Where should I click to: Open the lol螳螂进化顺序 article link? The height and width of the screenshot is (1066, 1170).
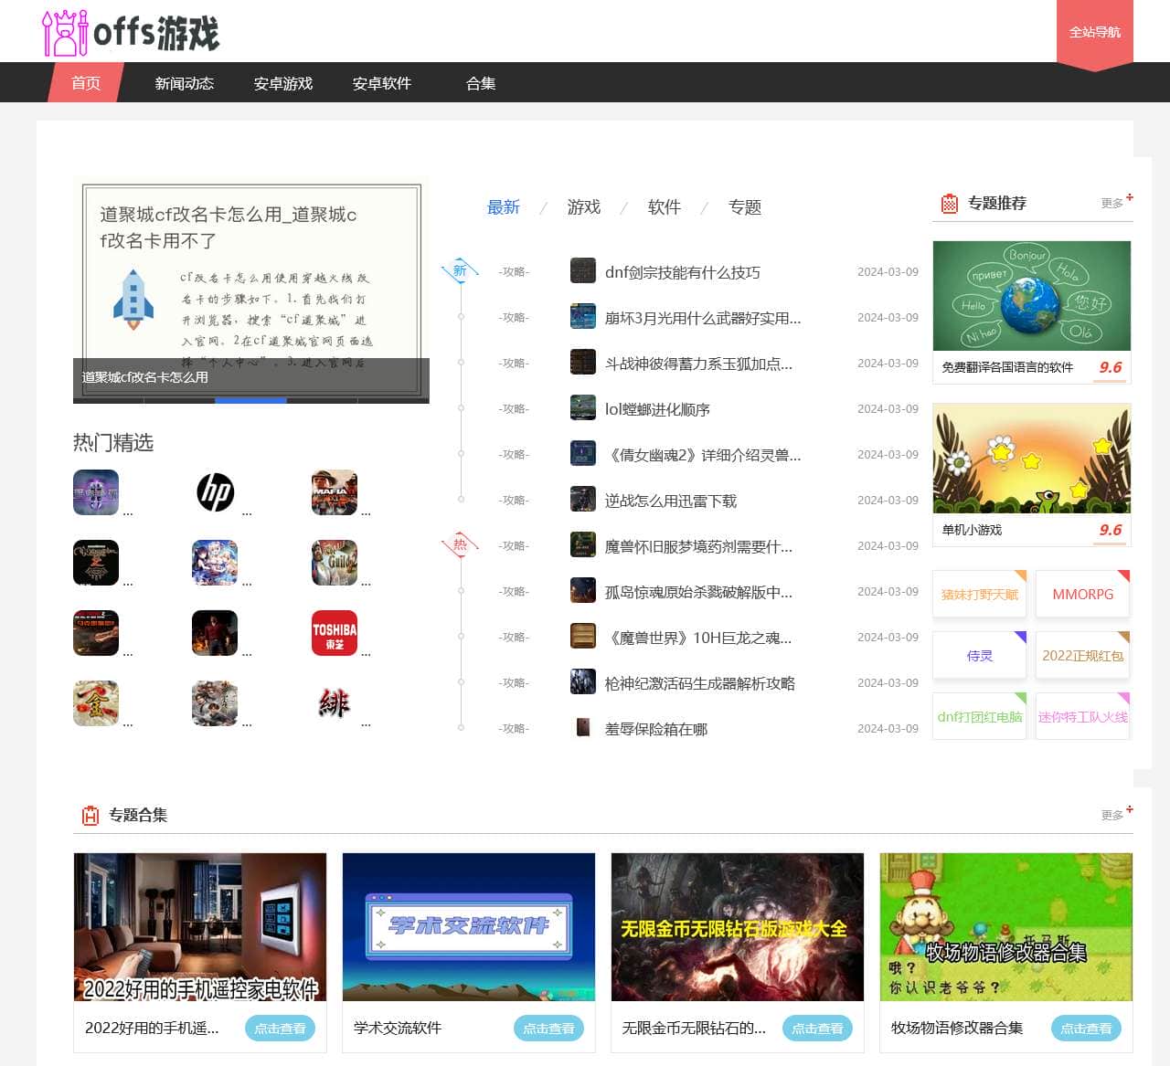(x=657, y=409)
